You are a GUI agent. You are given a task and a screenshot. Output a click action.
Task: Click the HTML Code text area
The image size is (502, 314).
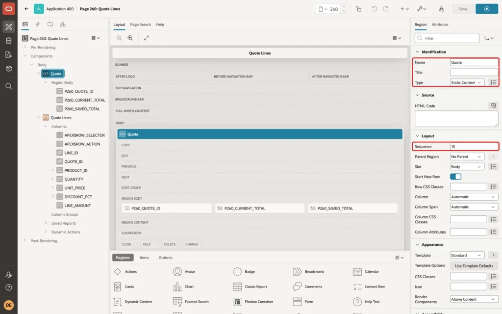456,119
